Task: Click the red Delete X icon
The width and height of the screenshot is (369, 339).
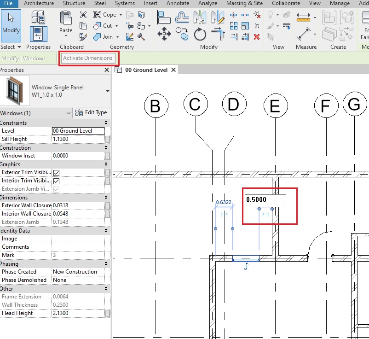Action: tap(257, 37)
